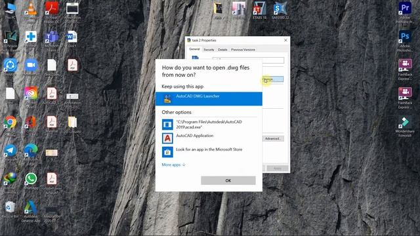This screenshot has width=420, height=236.
Task: Select Zoom desktop icon
Action: (x=31, y=67)
